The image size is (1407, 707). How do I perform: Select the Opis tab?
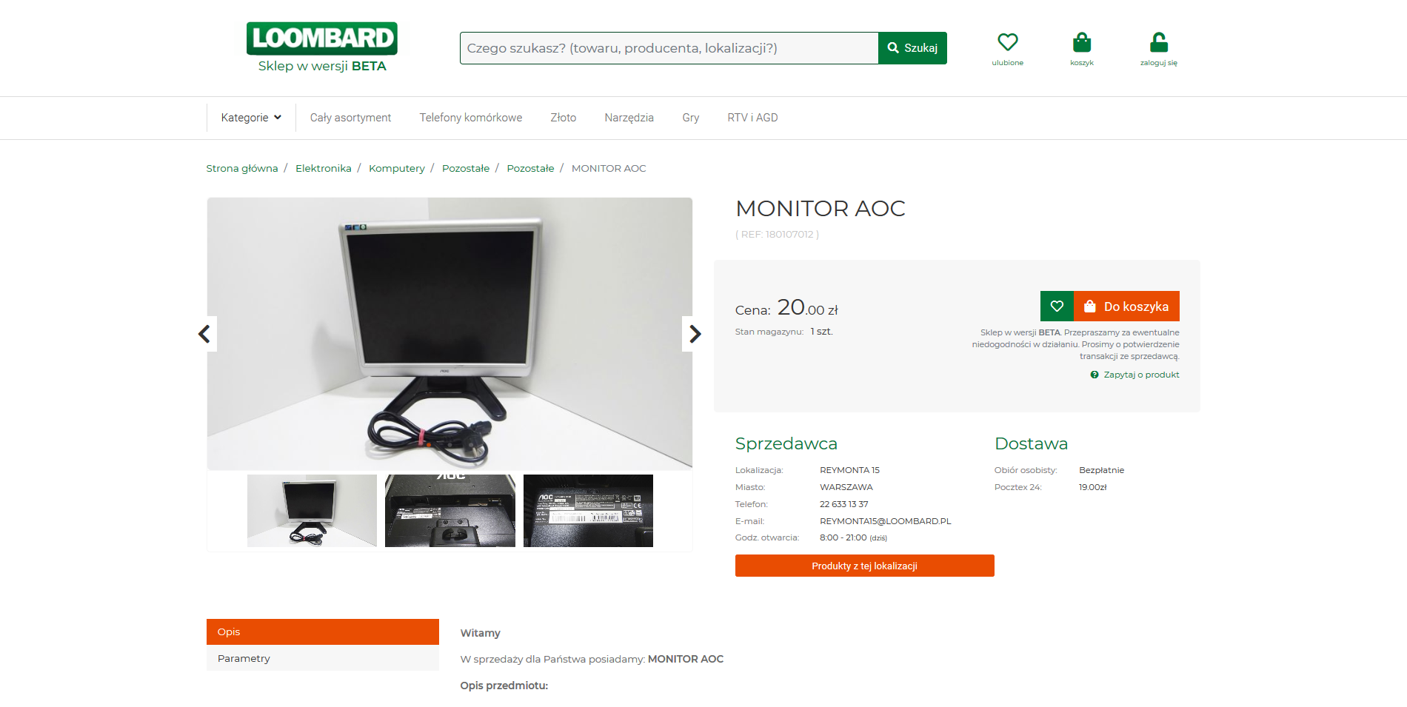pos(323,631)
